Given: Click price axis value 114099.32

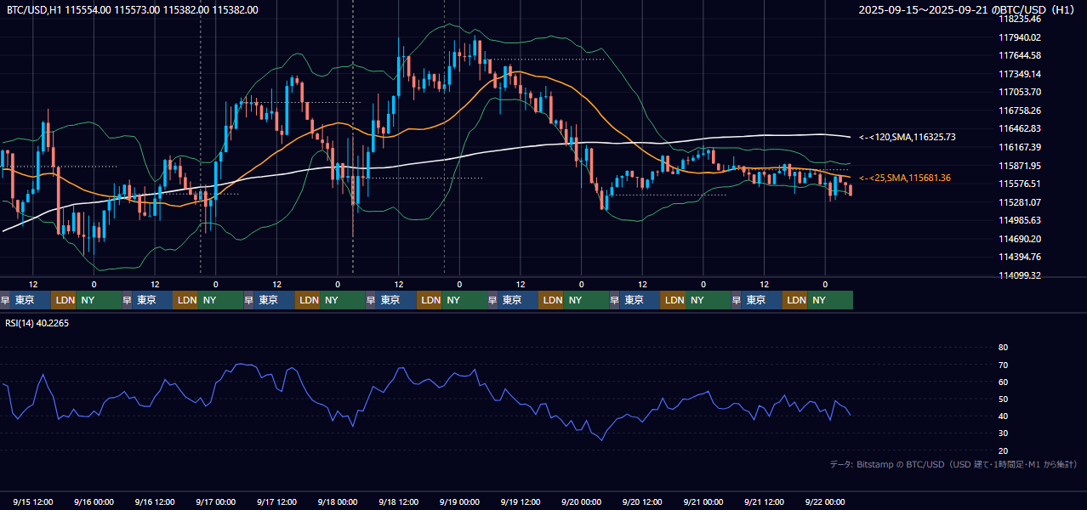Looking at the screenshot, I should [x=1021, y=275].
